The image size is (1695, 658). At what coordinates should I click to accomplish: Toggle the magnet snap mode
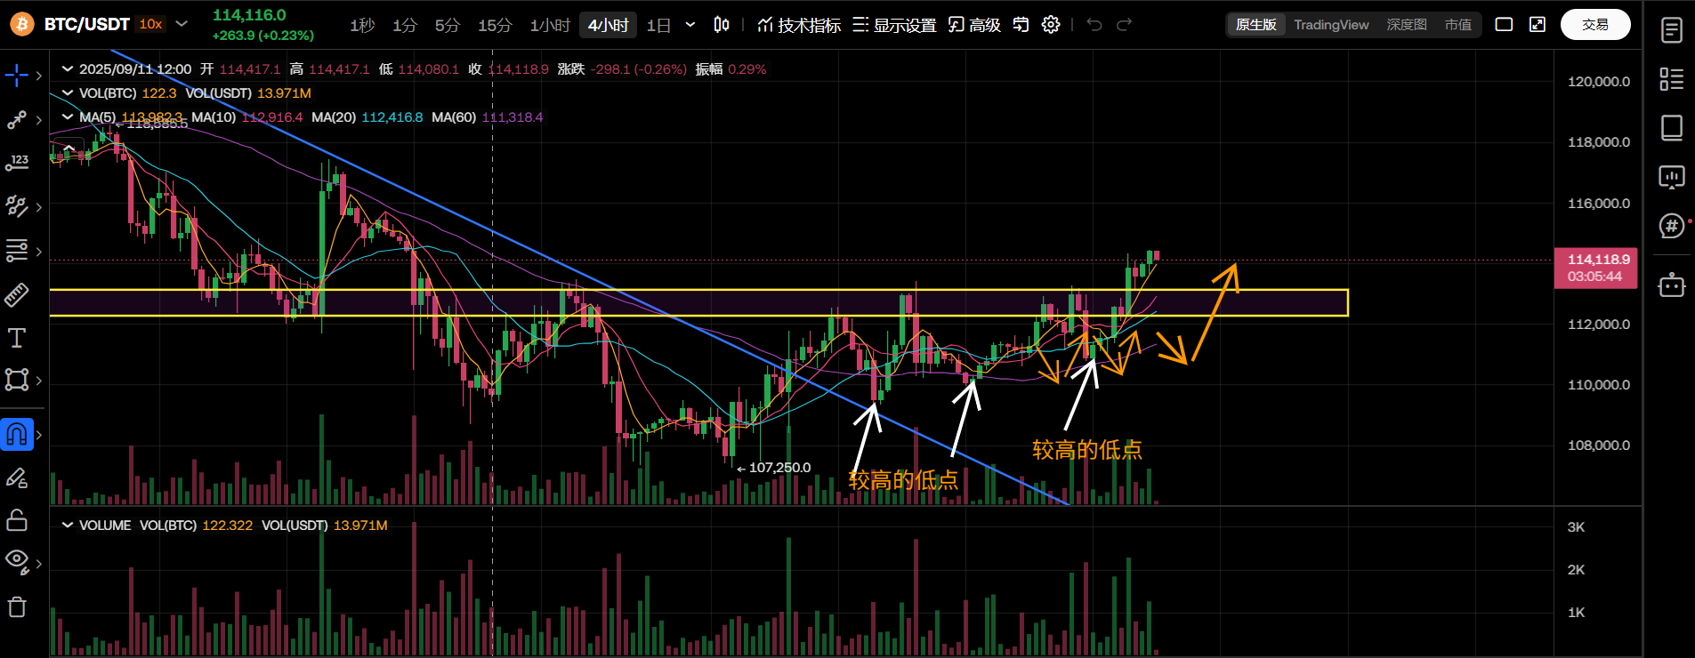click(x=17, y=435)
